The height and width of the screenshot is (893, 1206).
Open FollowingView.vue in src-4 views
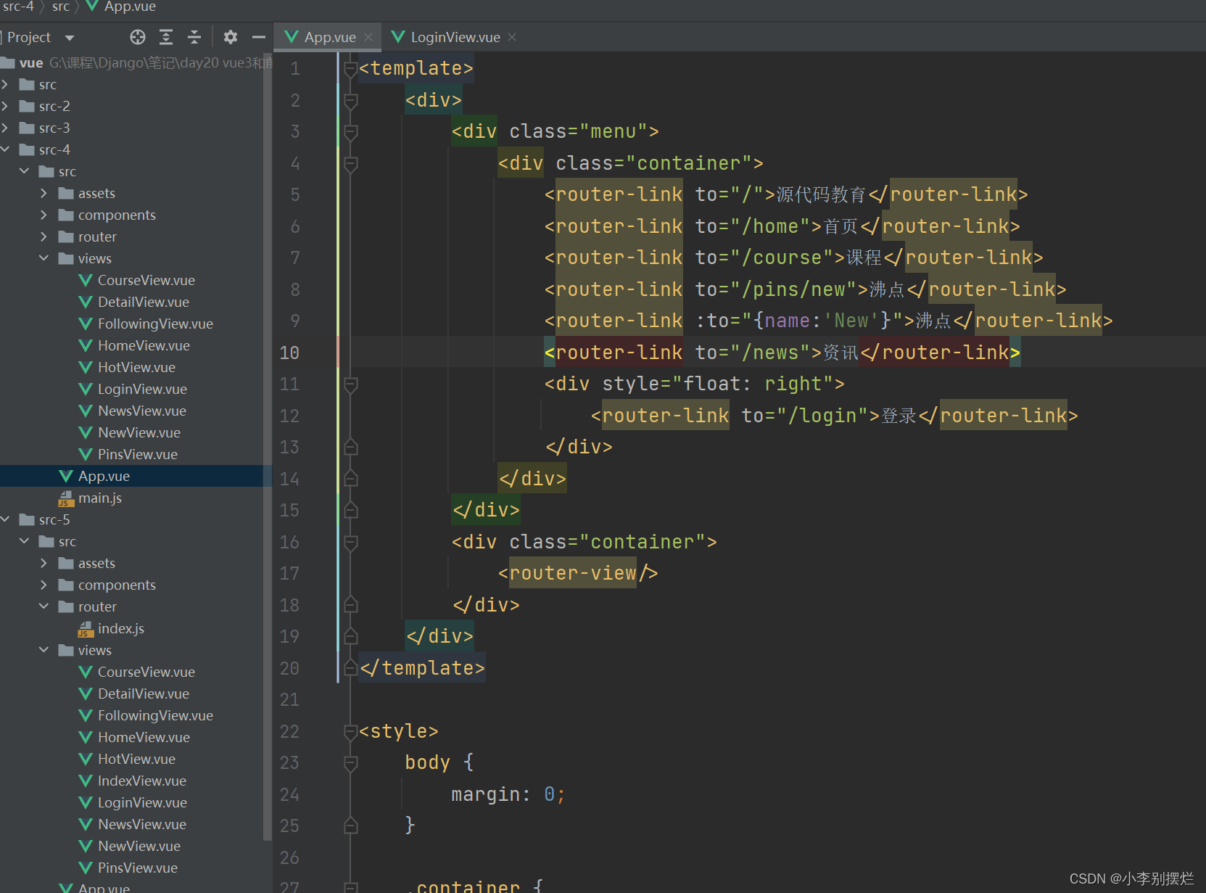(x=155, y=324)
